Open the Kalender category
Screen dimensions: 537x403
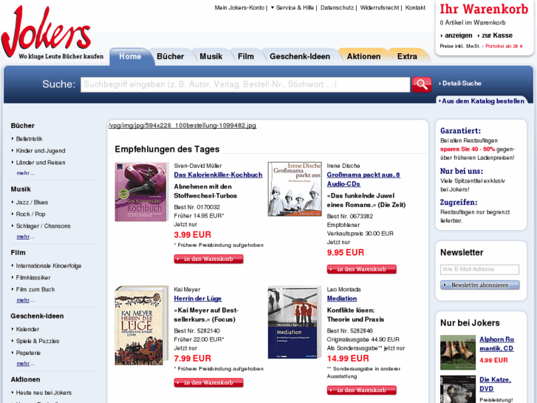(27, 329)
